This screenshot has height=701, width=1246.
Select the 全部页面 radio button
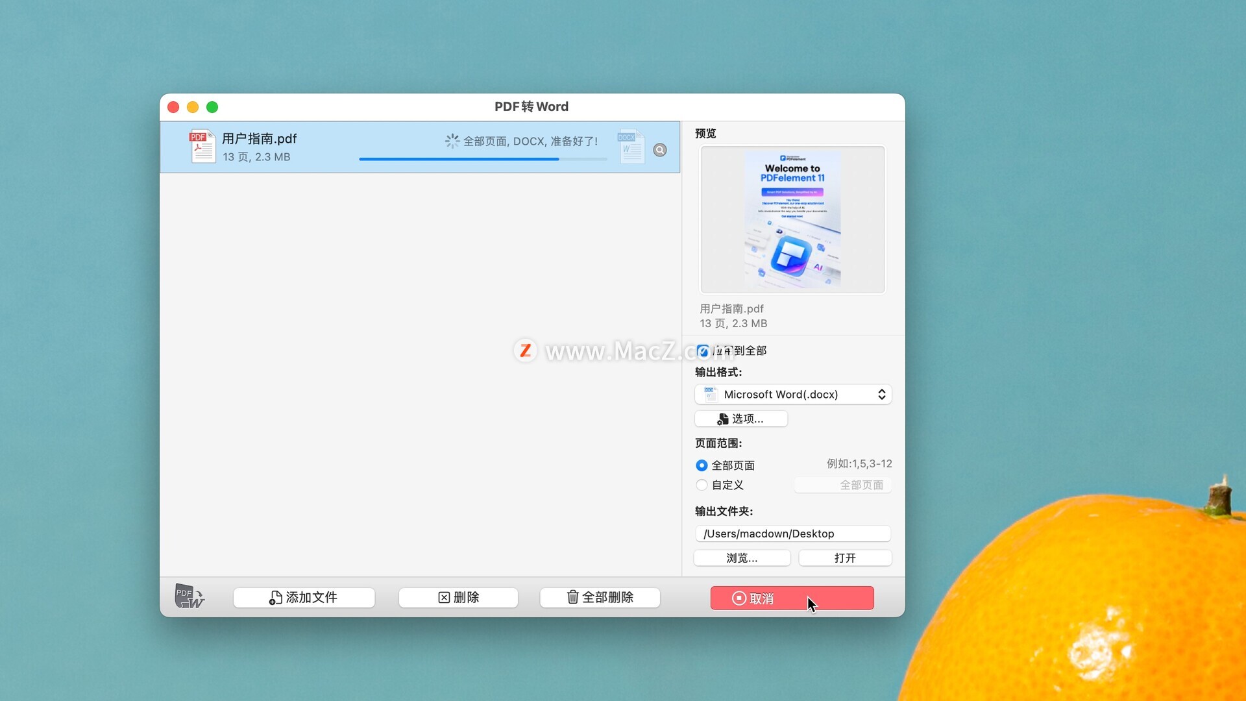point(702,465)
